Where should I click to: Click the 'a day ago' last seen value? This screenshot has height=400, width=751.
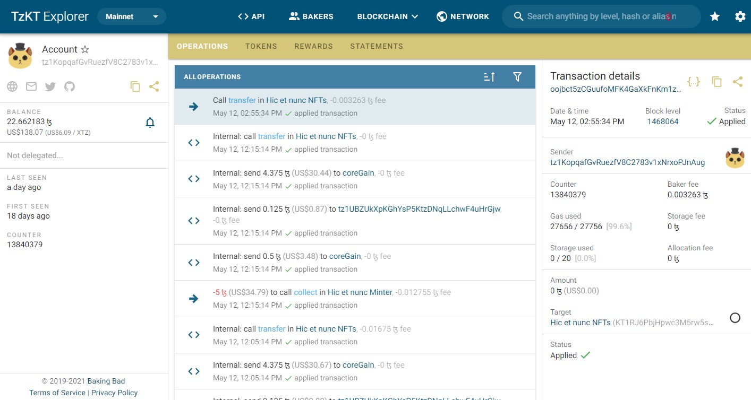pyautogui.click(x=24, y=187)
